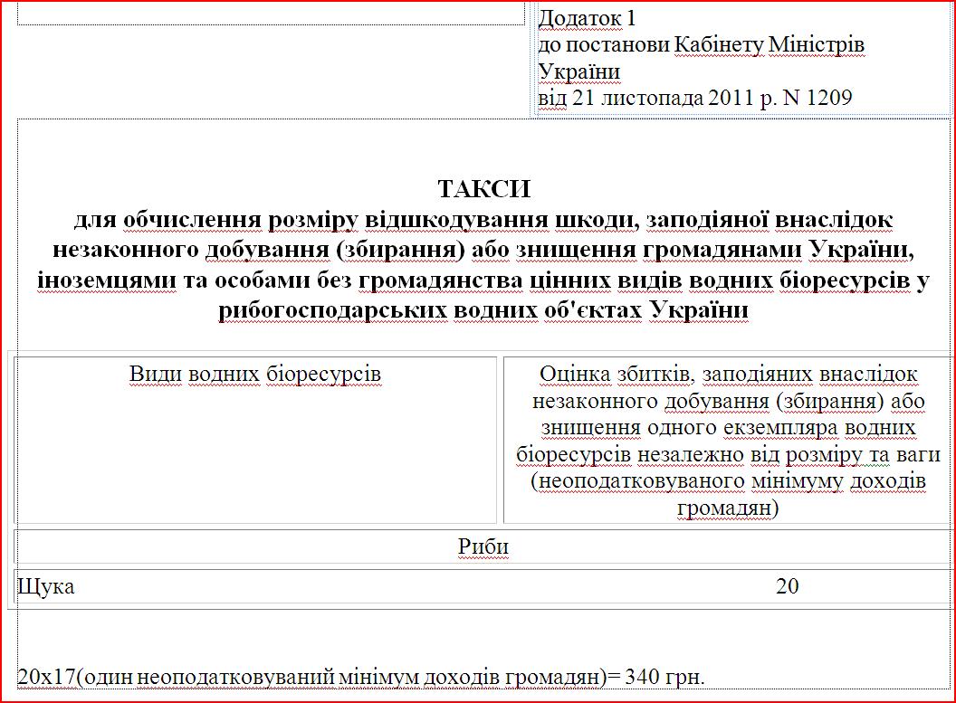Select the "Види водних біоресурсів" column header
This screenshot has height=703, width=956.
[255, 375]
